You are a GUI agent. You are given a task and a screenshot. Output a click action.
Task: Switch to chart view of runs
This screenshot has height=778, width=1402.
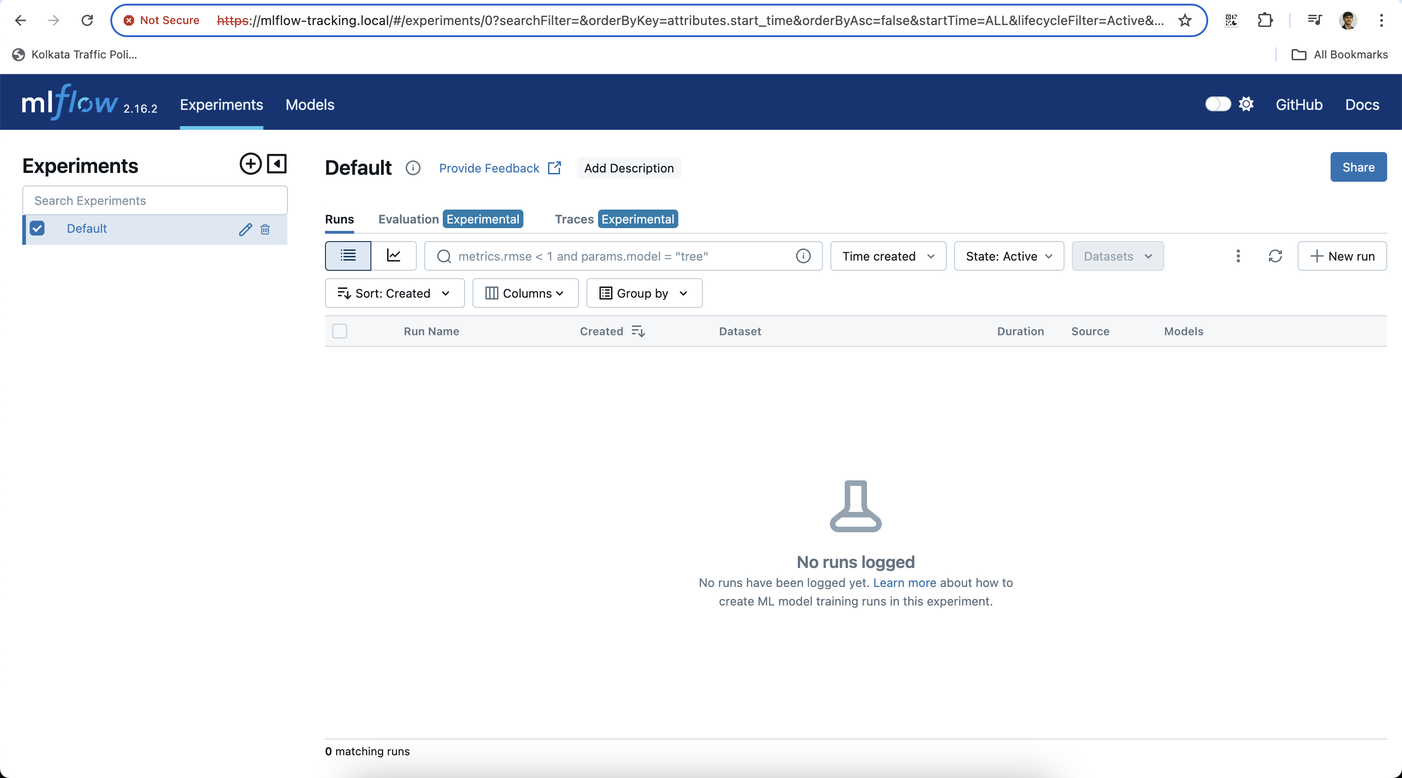point(394,256)
